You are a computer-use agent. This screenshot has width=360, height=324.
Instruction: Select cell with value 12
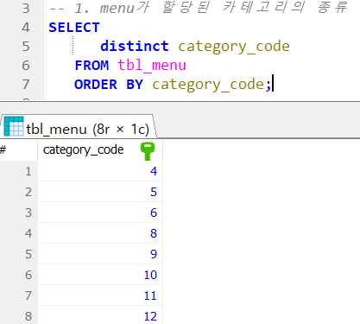(x=100, y=315)
